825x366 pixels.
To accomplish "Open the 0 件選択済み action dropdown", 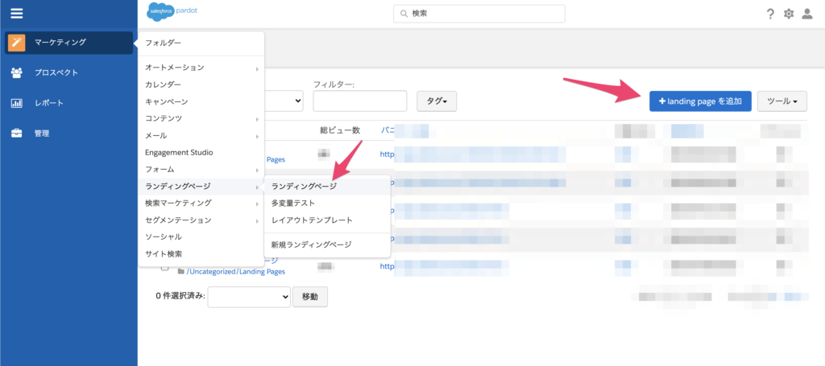I will (x=250, y=296).
